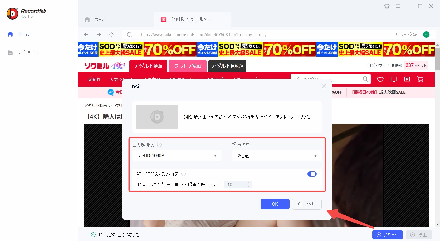Click the UP badge icon in the pink banner
440x241 pixels.
(111, 92)
